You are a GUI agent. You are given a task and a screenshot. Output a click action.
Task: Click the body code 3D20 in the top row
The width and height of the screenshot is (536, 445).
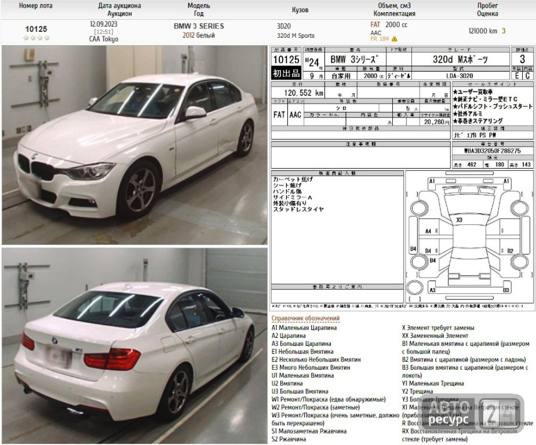tap(284, 26)
